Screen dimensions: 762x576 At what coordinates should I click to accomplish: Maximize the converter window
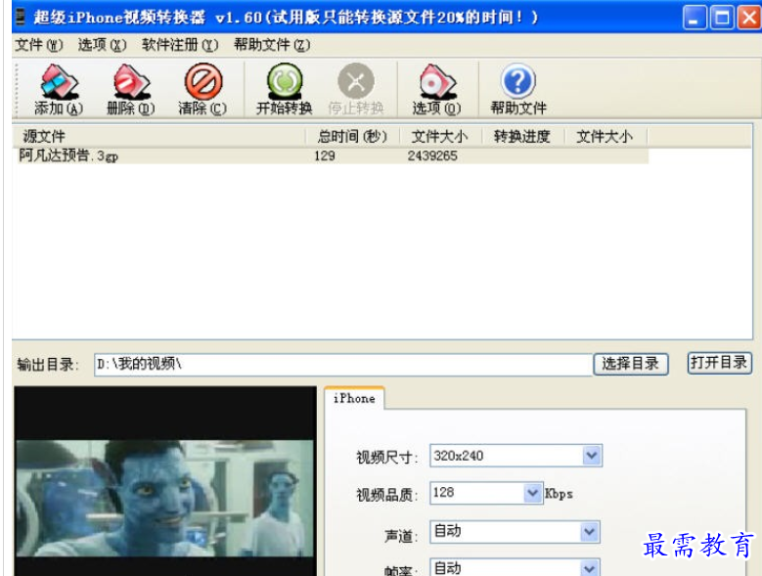722,18
